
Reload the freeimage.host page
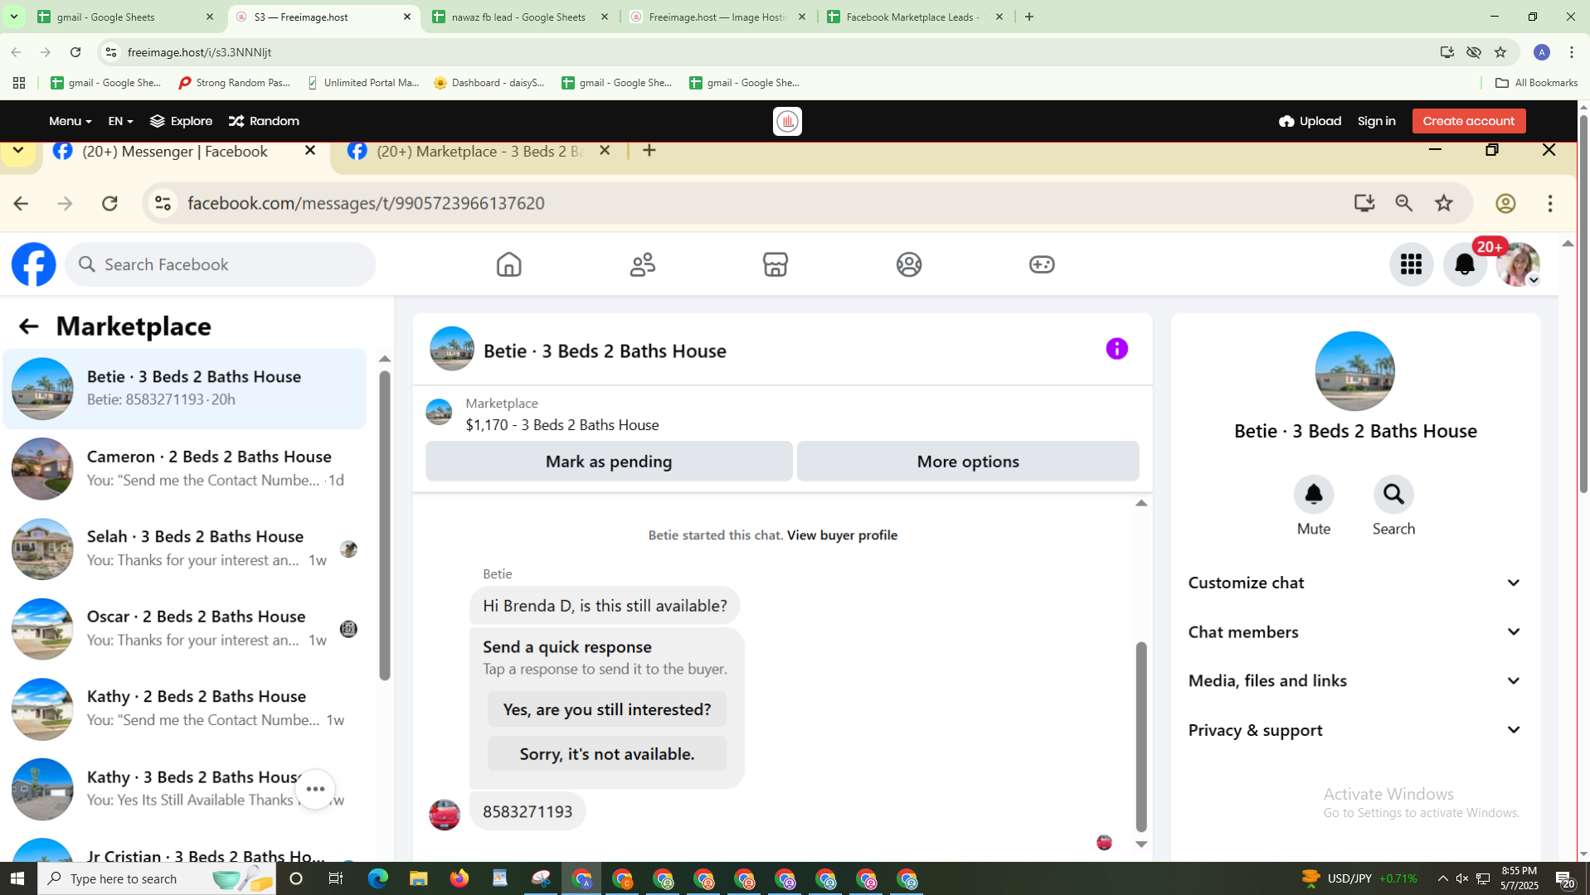tap(75, 52)
